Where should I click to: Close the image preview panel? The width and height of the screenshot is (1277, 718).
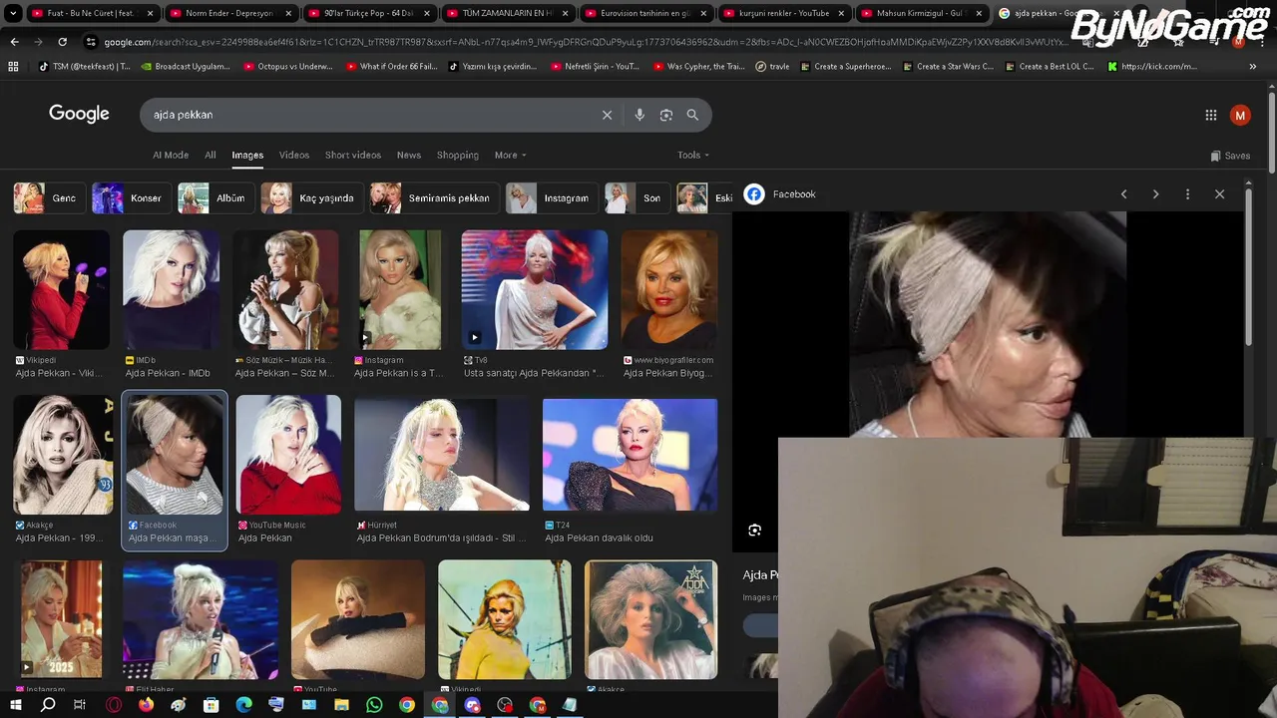1219,194
